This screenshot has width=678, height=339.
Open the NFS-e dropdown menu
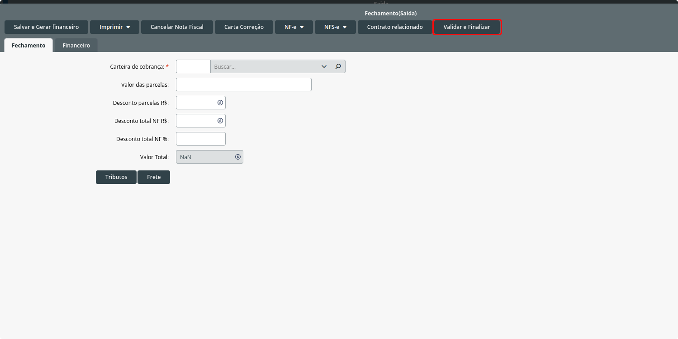335,27
